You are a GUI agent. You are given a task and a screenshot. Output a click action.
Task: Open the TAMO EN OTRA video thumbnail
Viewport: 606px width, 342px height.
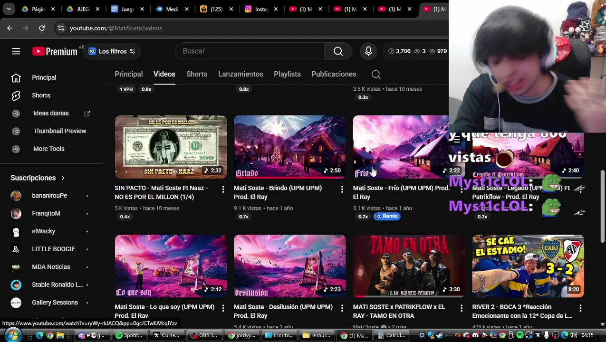pyautogui.click(x=409, y=266)
